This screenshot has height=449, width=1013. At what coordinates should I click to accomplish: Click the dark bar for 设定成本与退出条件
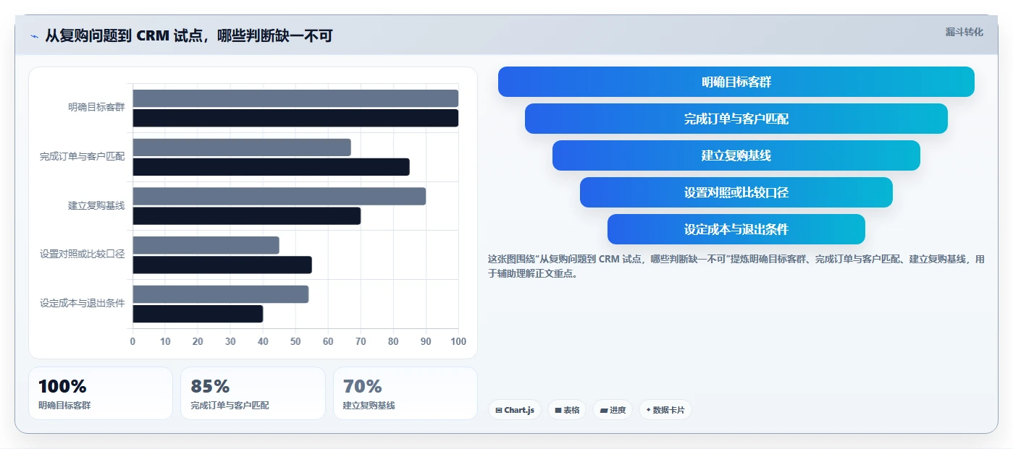click(x=198, y=314)
